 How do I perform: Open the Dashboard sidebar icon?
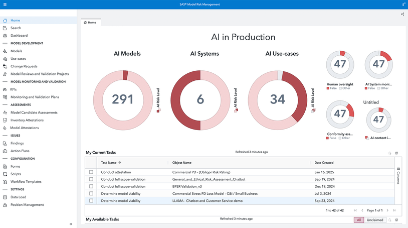5,36
